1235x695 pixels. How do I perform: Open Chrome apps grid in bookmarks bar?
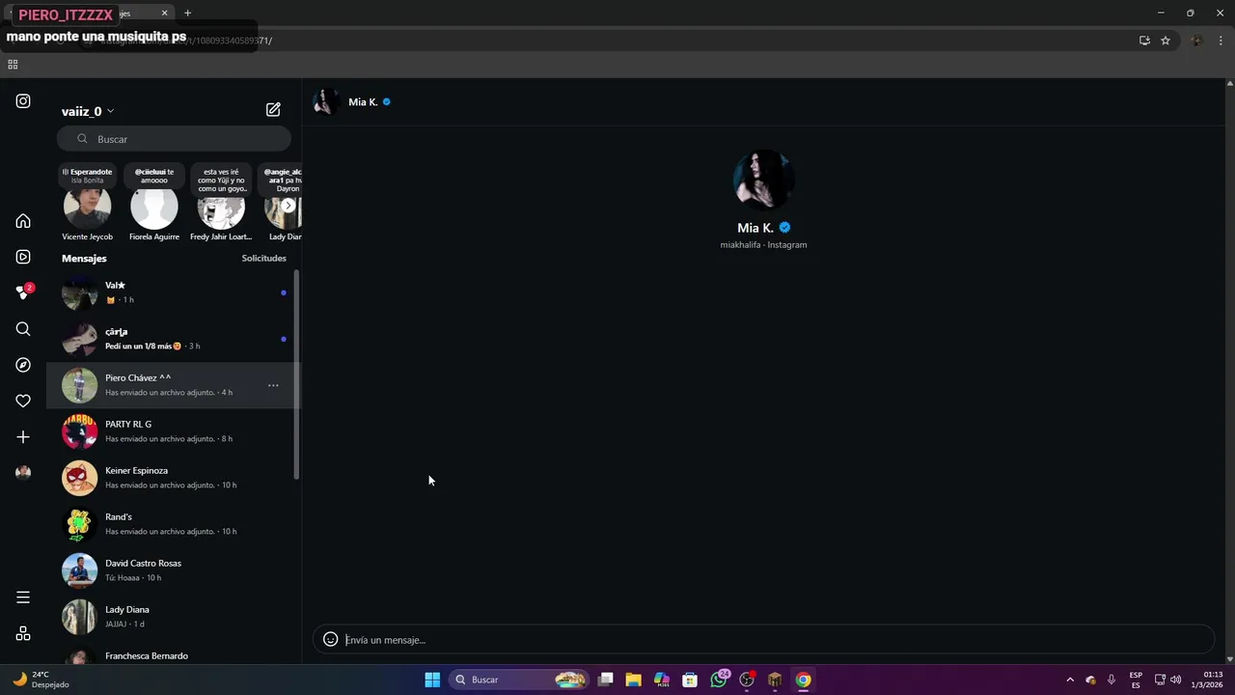coord(13,65)
